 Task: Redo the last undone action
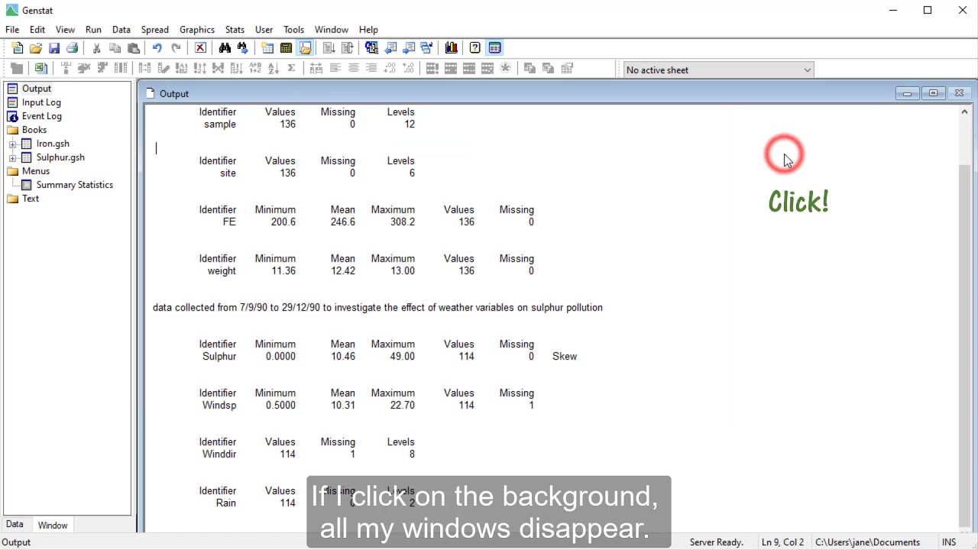pos(176,48)
